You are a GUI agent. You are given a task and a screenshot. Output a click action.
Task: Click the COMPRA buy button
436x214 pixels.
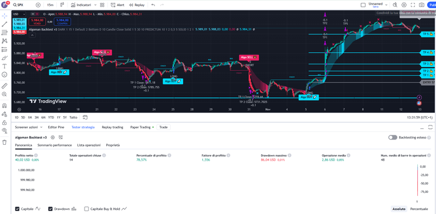click(62, 22)
